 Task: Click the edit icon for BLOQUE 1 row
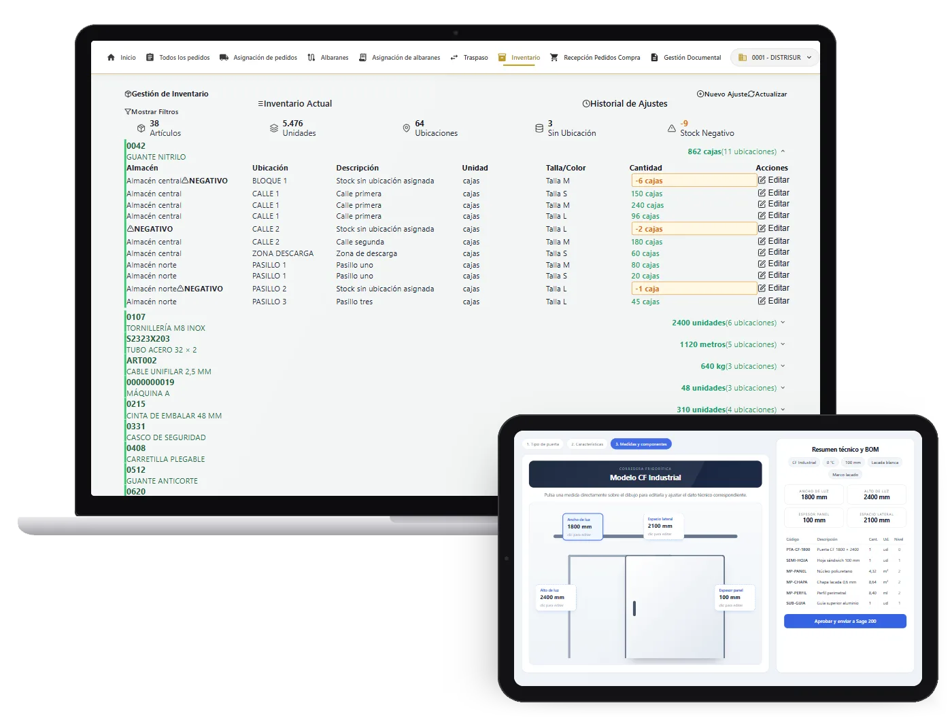click(x=762, y=181)
